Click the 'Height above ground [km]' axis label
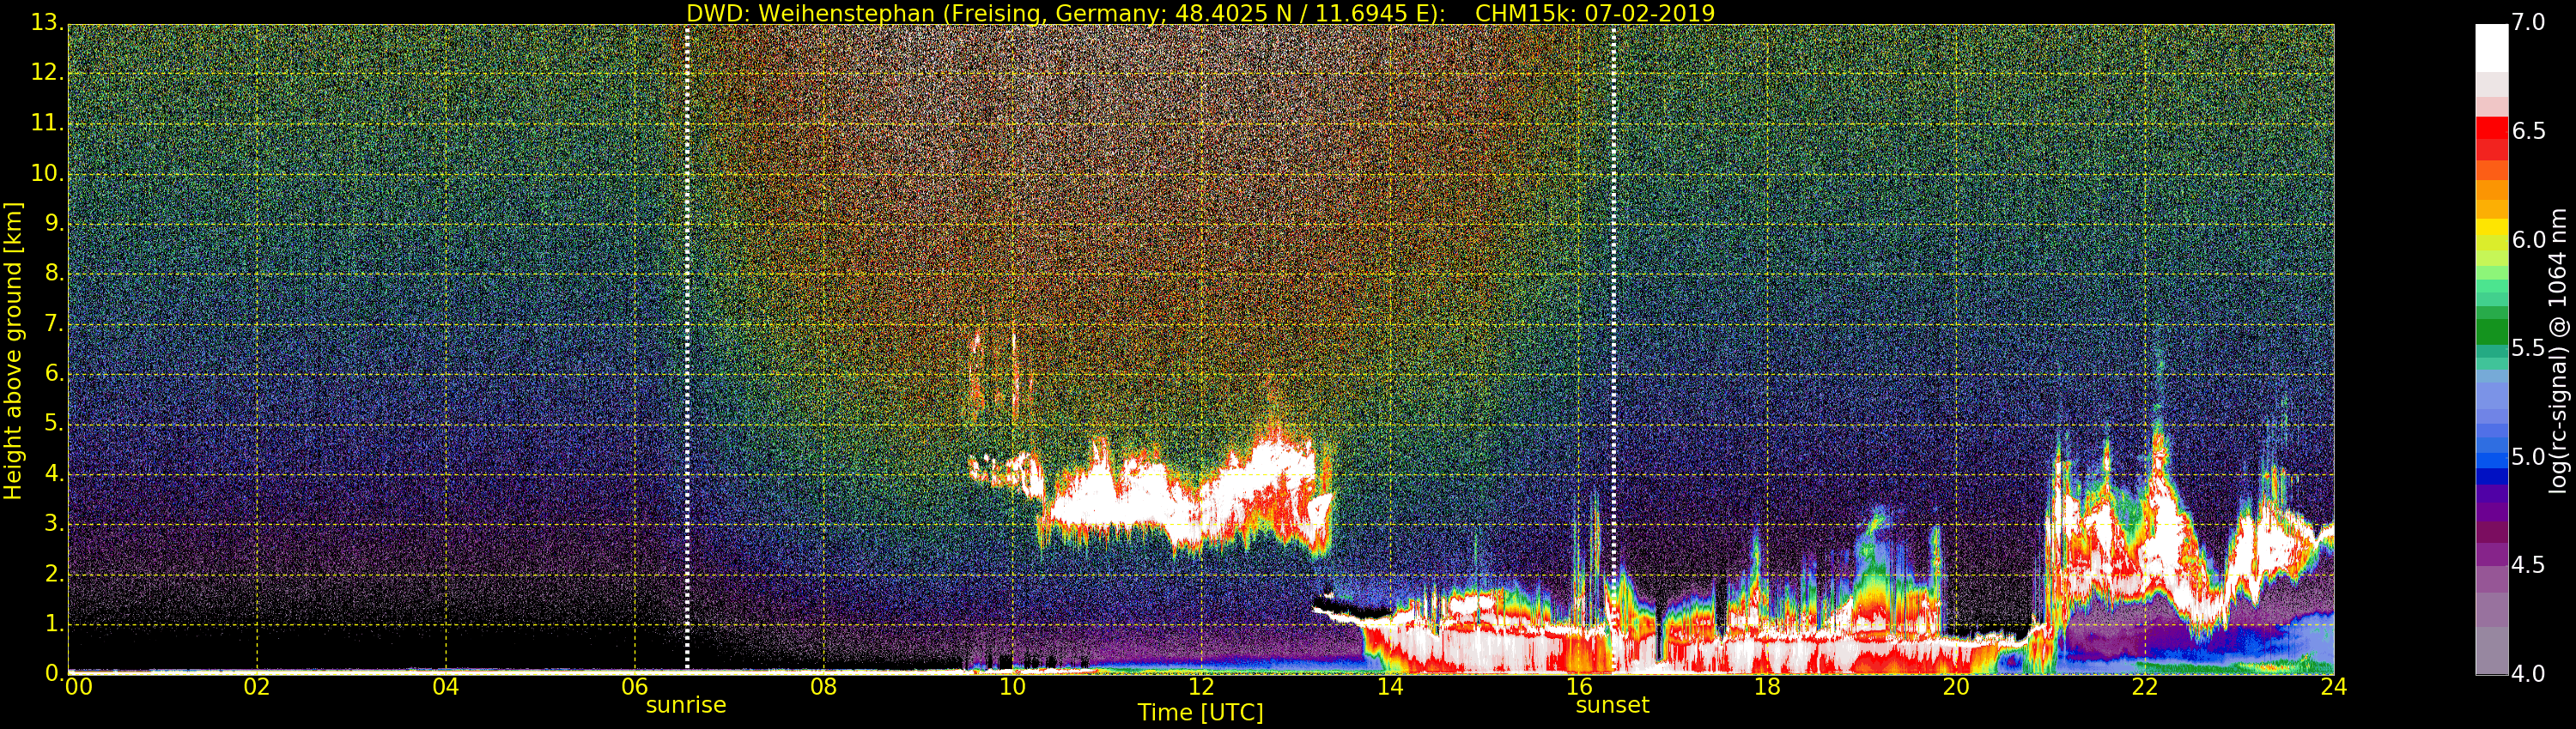Viewport: 2576px width, 729px height. click(x=13, y=351)
